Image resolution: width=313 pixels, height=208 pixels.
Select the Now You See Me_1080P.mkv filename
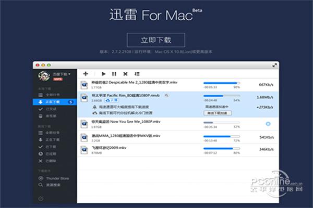pyautogui.click(x=126, y=121)
